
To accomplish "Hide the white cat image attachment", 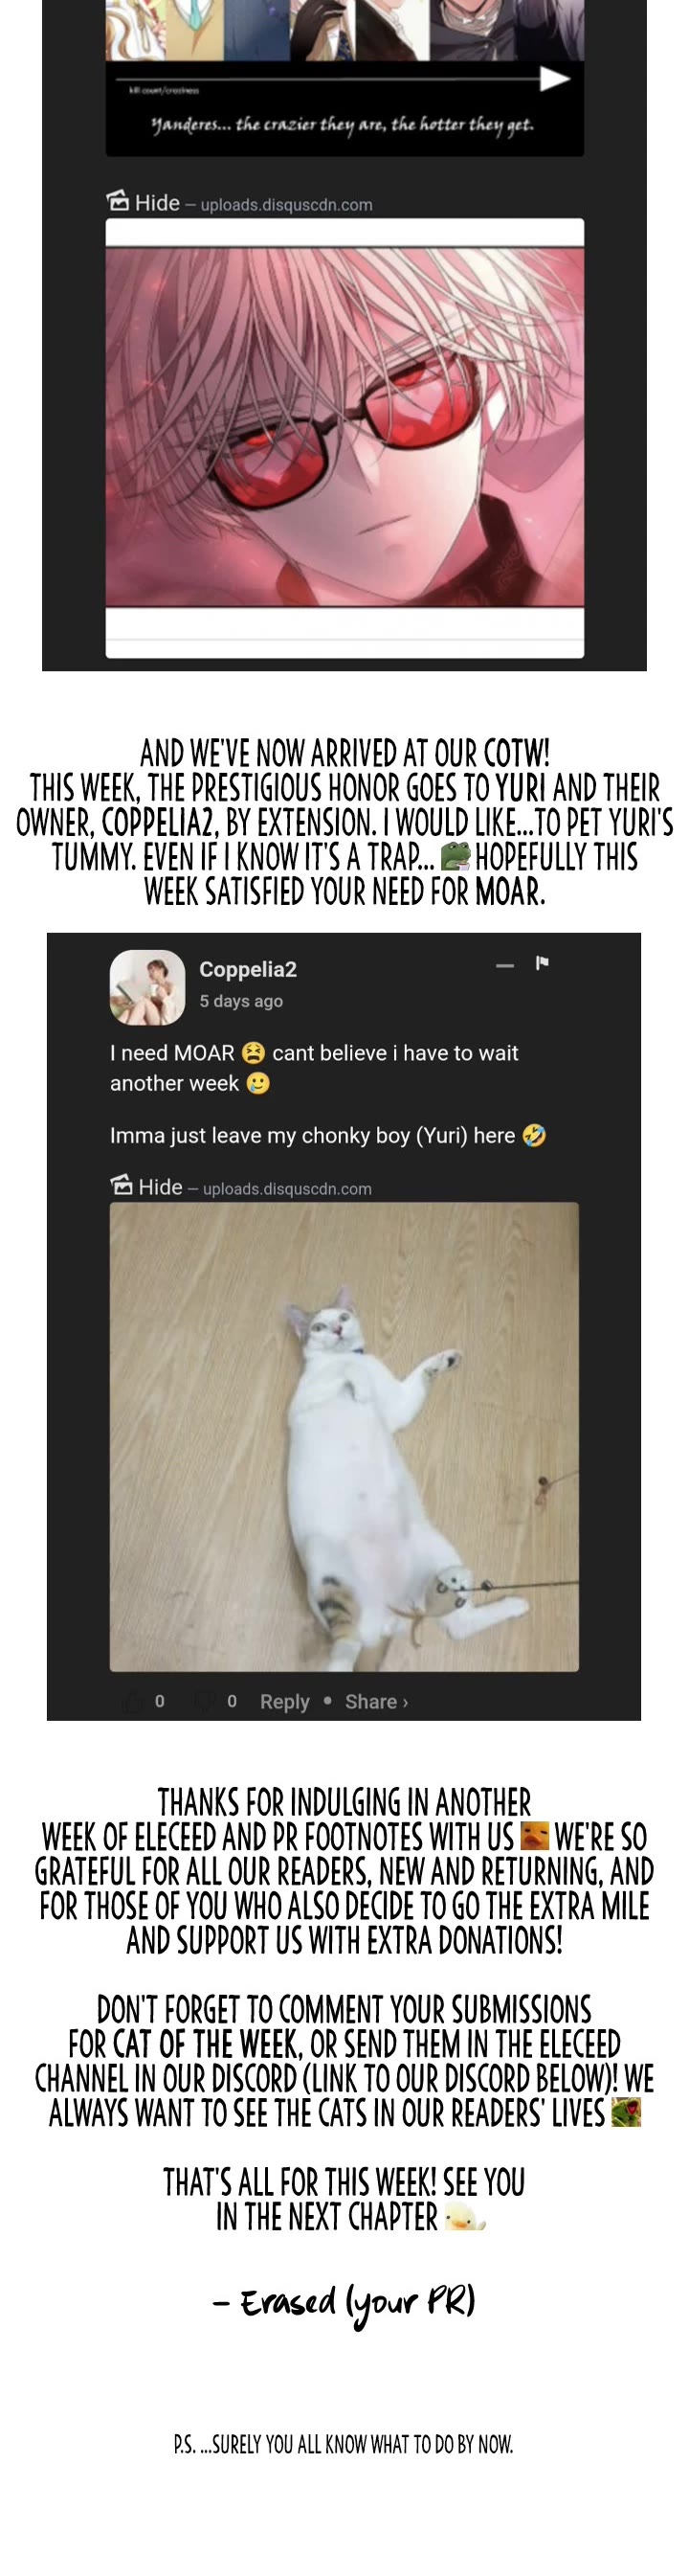I will [160, 1187].
